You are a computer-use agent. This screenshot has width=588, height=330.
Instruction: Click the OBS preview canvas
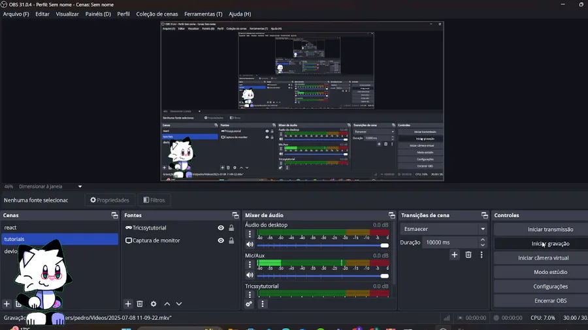coord(302,101)
